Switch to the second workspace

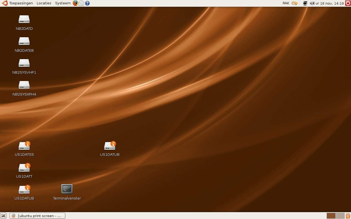coord(340,216)
